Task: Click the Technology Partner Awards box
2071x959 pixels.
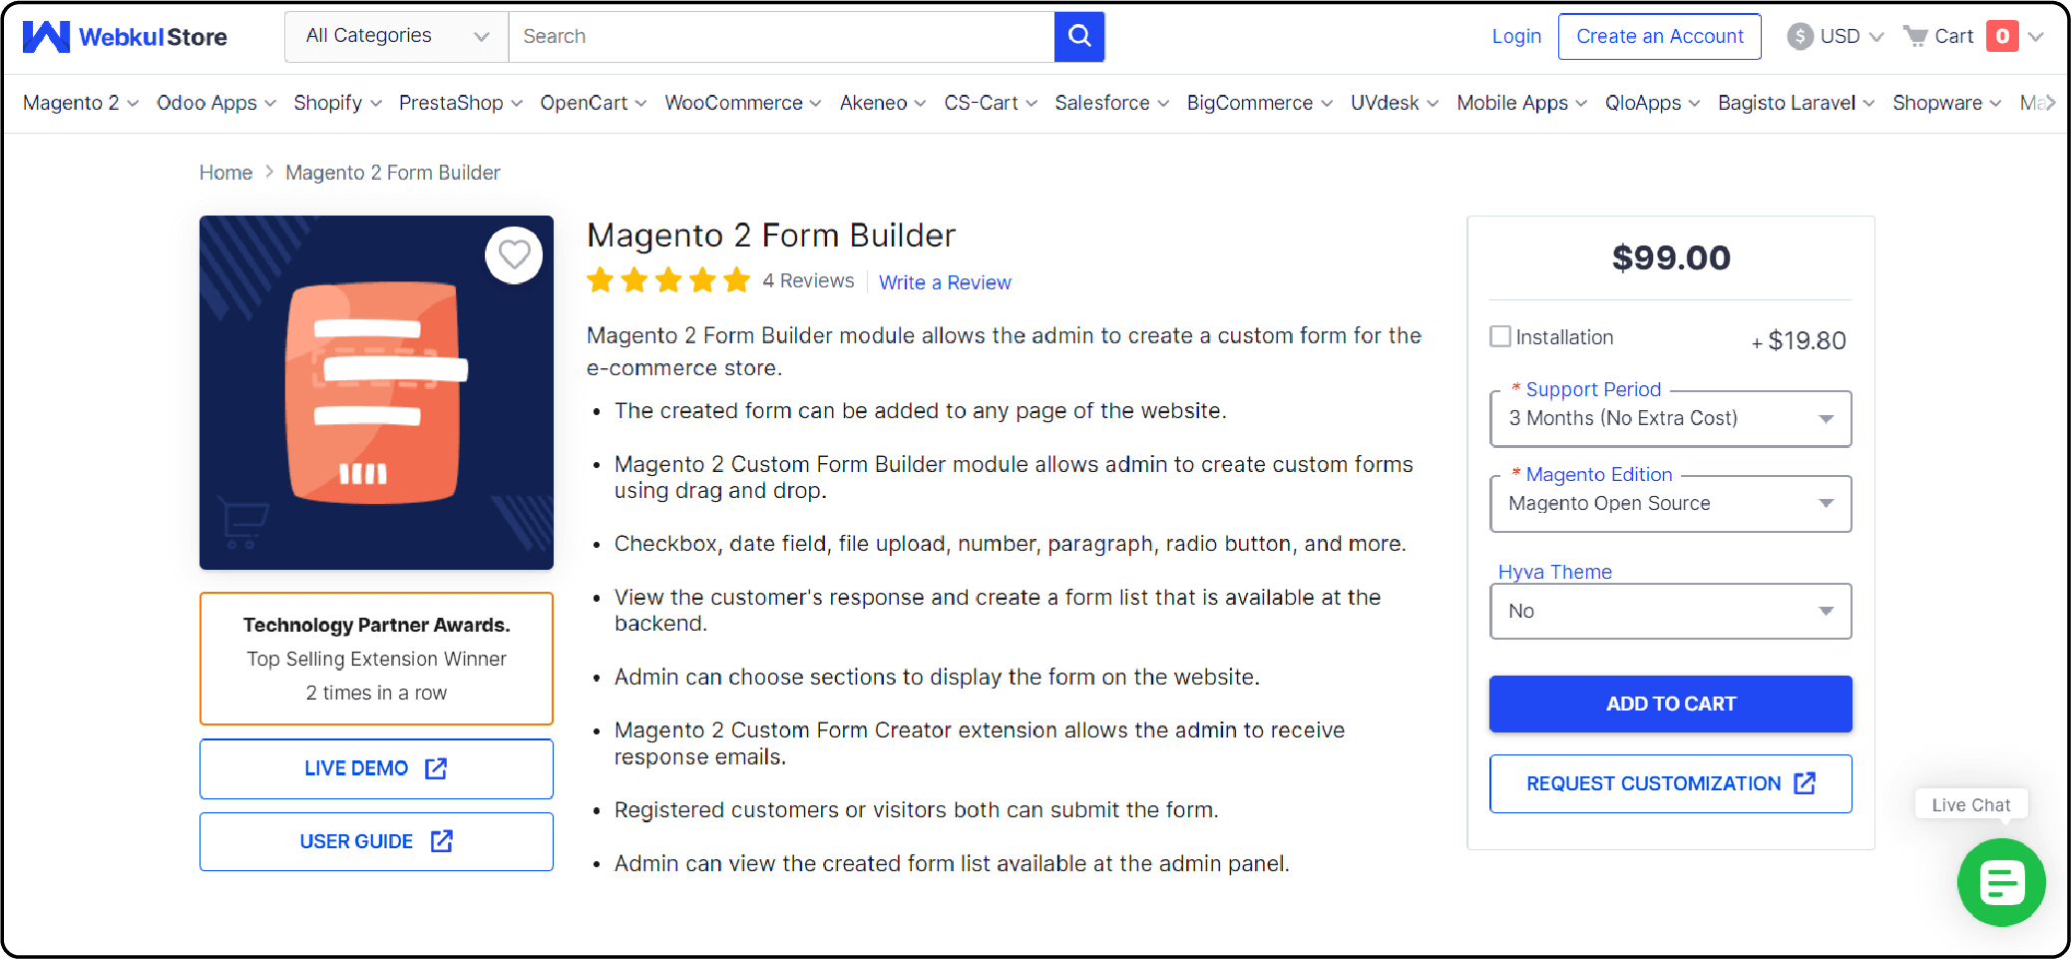Action: [x=376, y=659]
